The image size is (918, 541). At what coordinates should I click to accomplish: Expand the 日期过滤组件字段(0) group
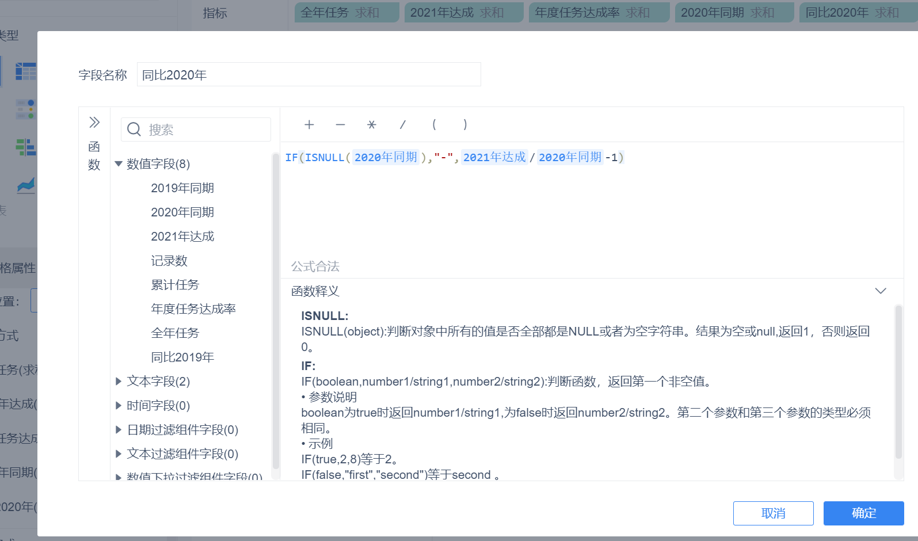click(119, 429)
